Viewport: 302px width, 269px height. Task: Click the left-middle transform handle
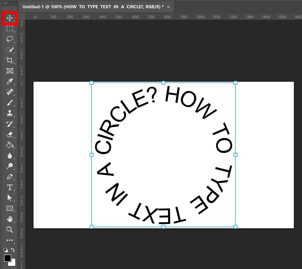coord(92,155)
